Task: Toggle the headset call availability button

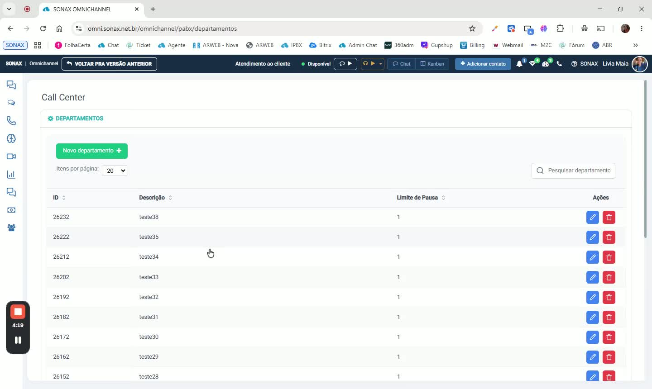Action: [x=369, y=64]
